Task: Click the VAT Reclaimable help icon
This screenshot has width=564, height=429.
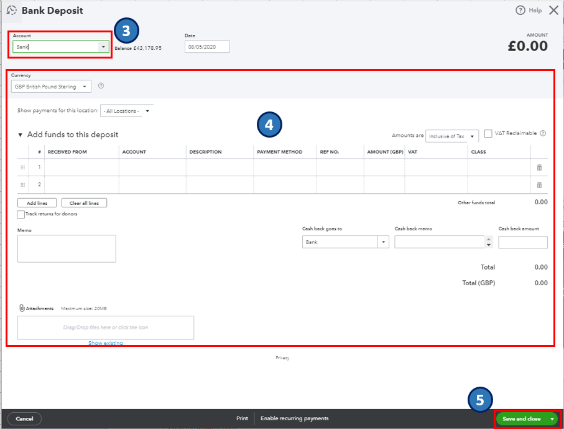Action: (x=543, y=133)
